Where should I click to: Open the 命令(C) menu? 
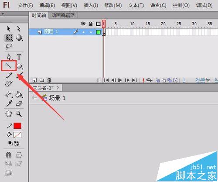(x=158, y=6)
